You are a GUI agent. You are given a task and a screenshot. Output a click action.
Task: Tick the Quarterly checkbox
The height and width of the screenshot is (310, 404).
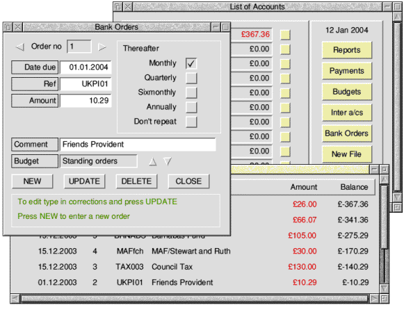tap(191, 79)
